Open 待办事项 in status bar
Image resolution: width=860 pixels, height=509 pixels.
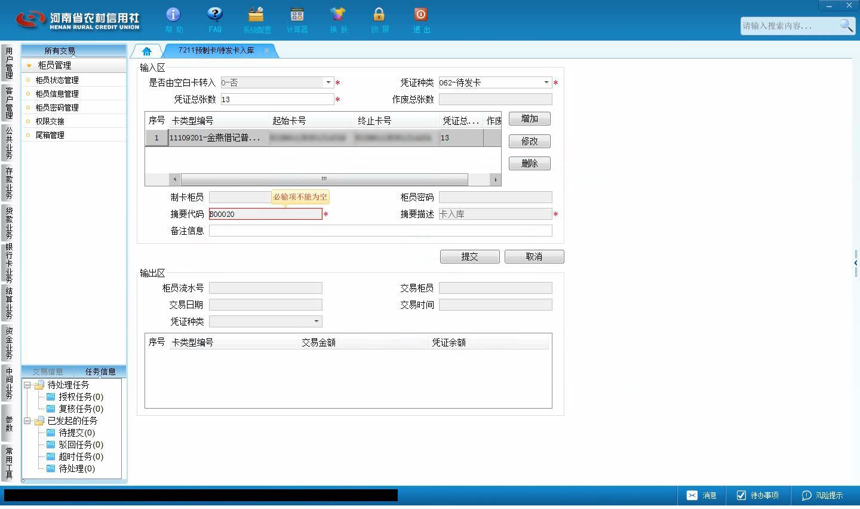(x=757, y=495)
